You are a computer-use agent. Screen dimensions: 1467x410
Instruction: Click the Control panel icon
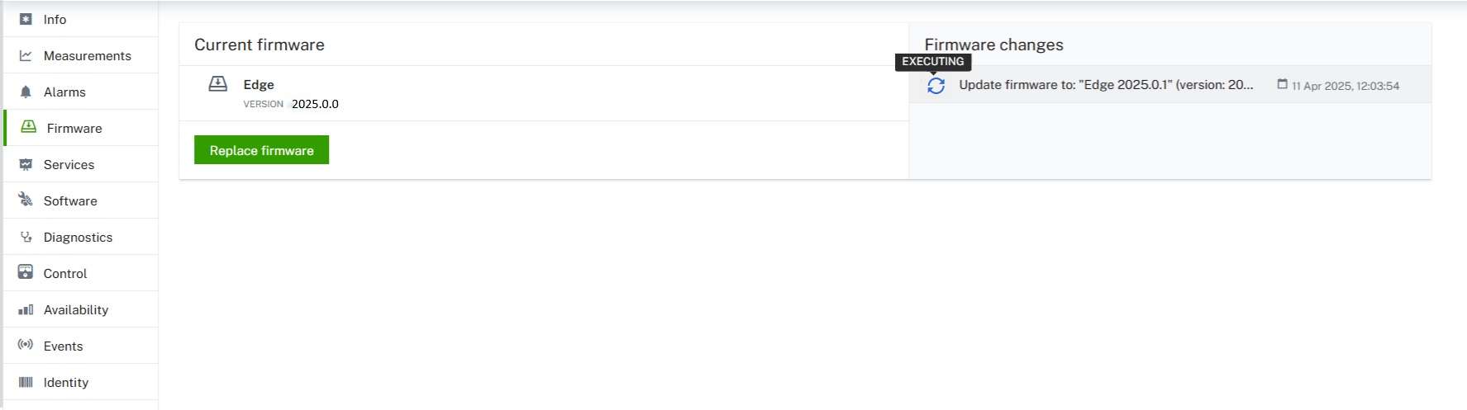(26, 272)
